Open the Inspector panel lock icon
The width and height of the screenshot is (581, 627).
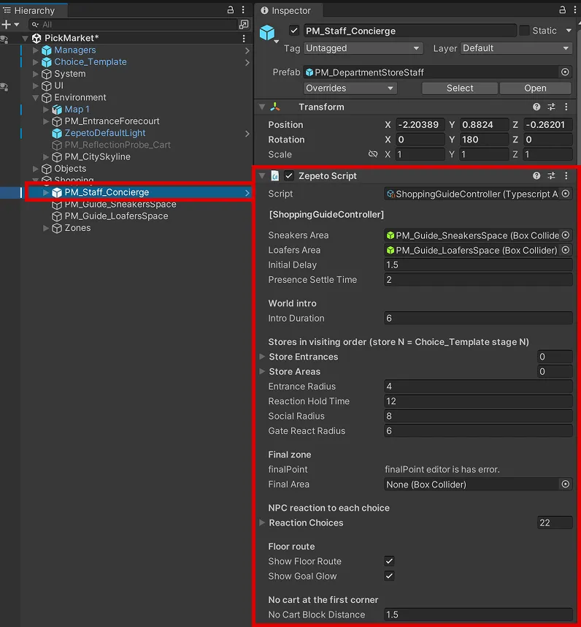[562, 9]
